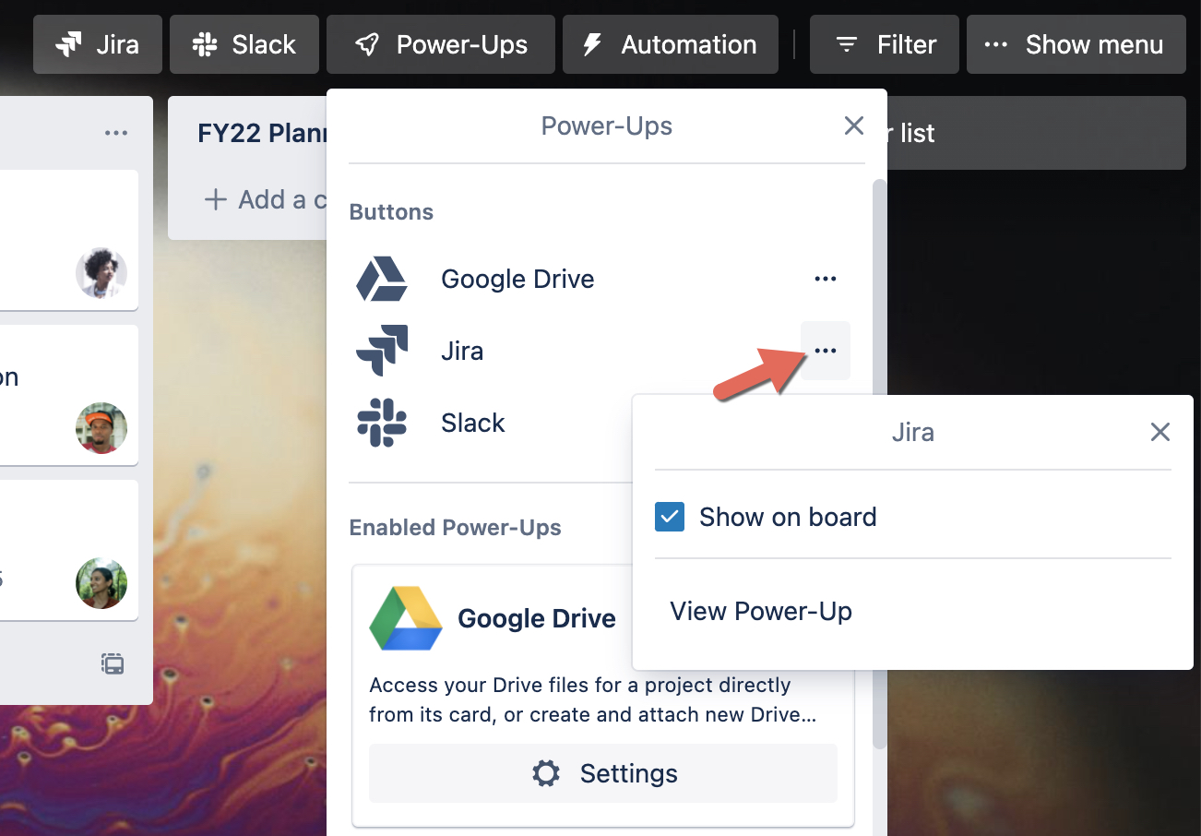This screenshot has height=836, width=1201.
Task: Select the Slack label in the Buttons list
Action: tap(473, 423)
